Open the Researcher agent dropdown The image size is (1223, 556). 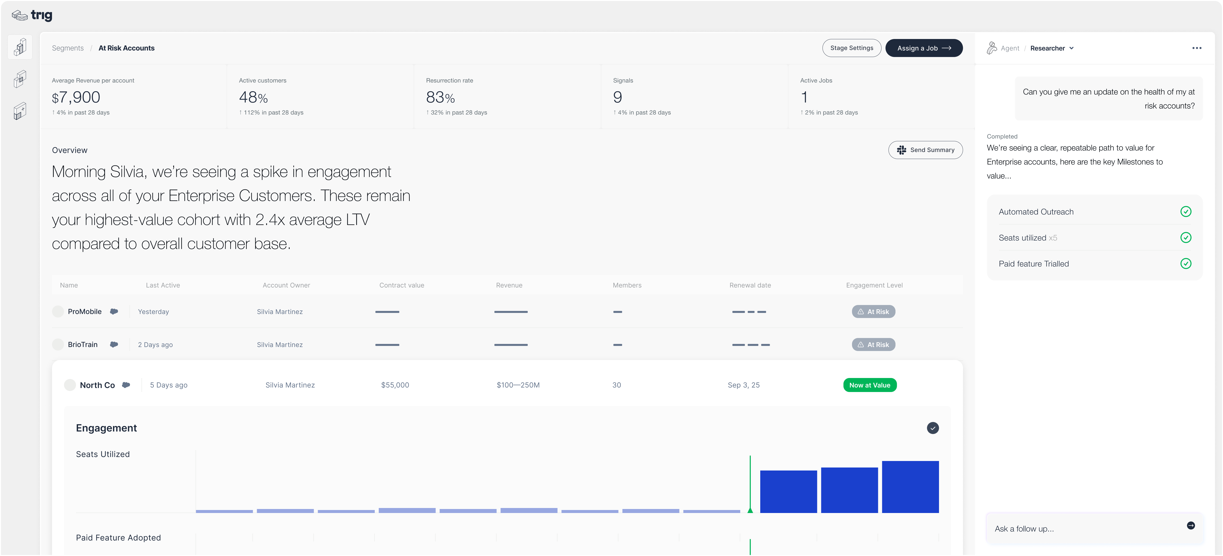coord(1051,48)
